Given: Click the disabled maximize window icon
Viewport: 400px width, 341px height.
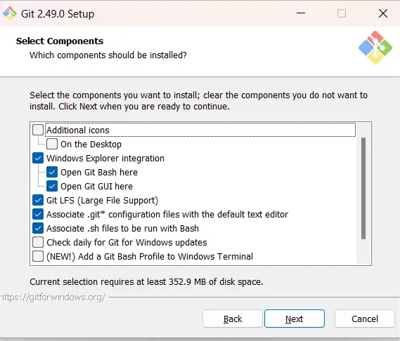Looking at the screenshot, I should [x=342, y=13].
